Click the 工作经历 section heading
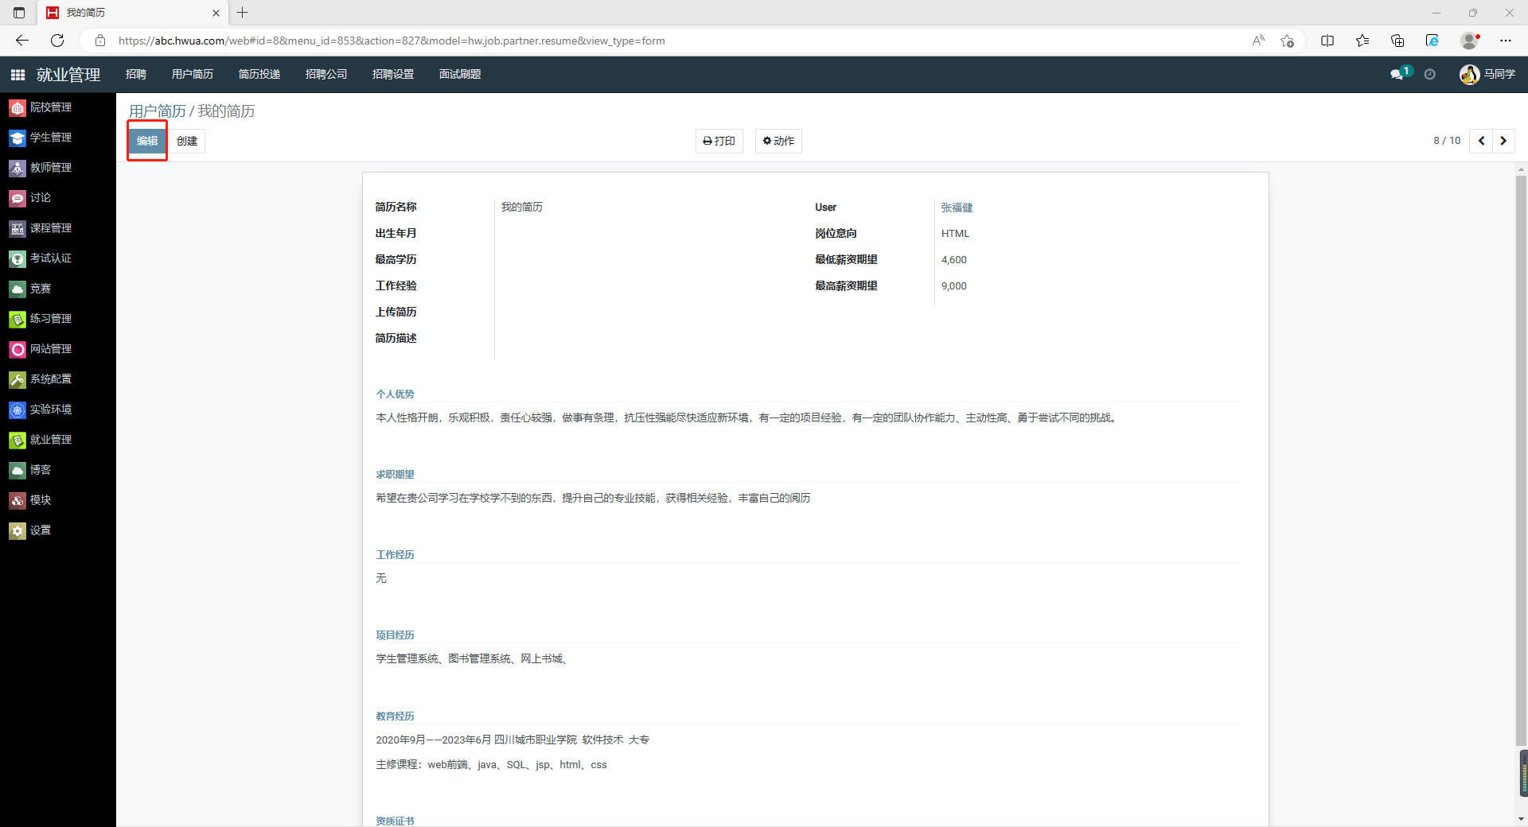 click(x=396, y=555)
